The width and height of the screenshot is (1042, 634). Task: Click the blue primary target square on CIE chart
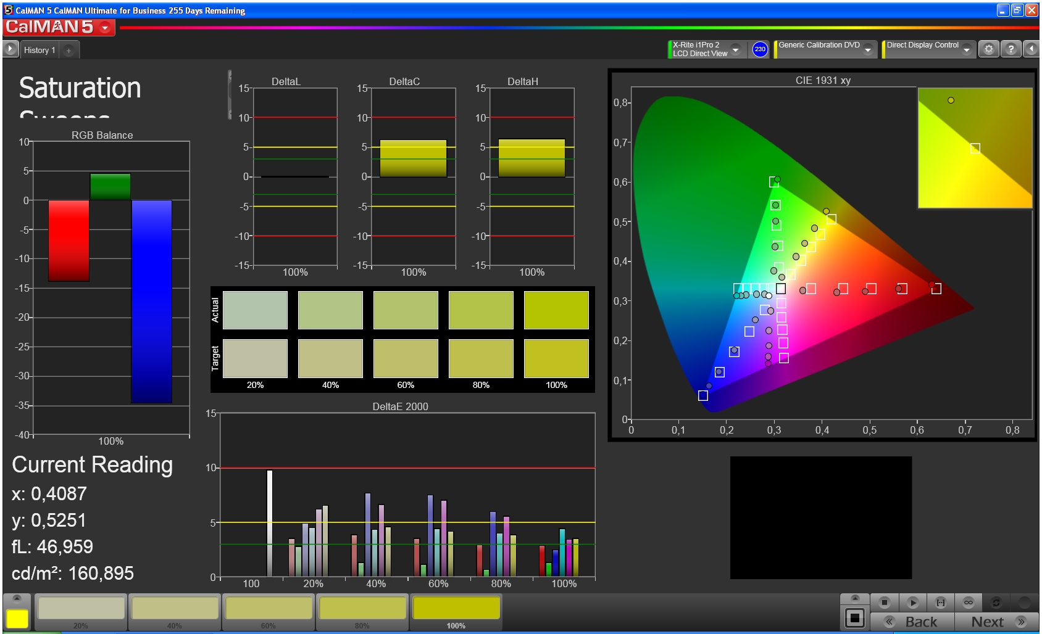pos(702,395)
